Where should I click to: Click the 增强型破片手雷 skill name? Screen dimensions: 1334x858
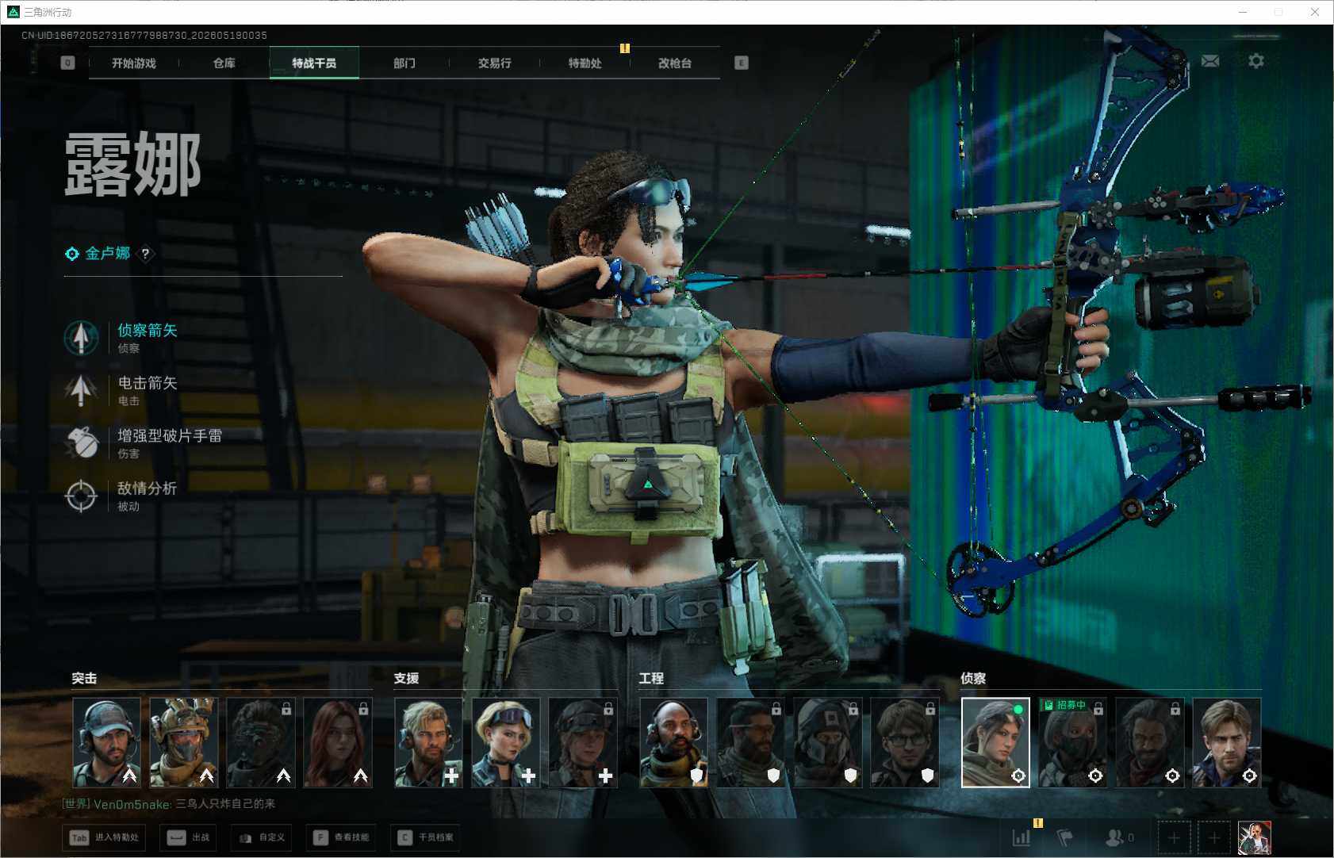tap(170, 435)
